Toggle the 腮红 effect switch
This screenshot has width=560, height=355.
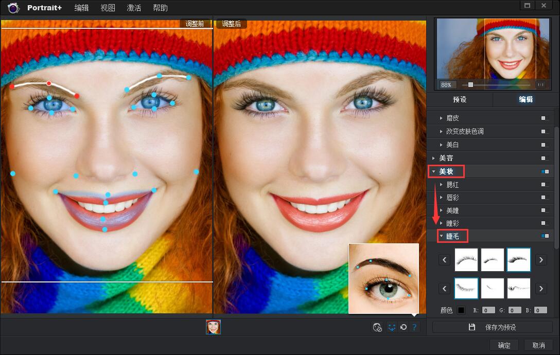point(545,185)
